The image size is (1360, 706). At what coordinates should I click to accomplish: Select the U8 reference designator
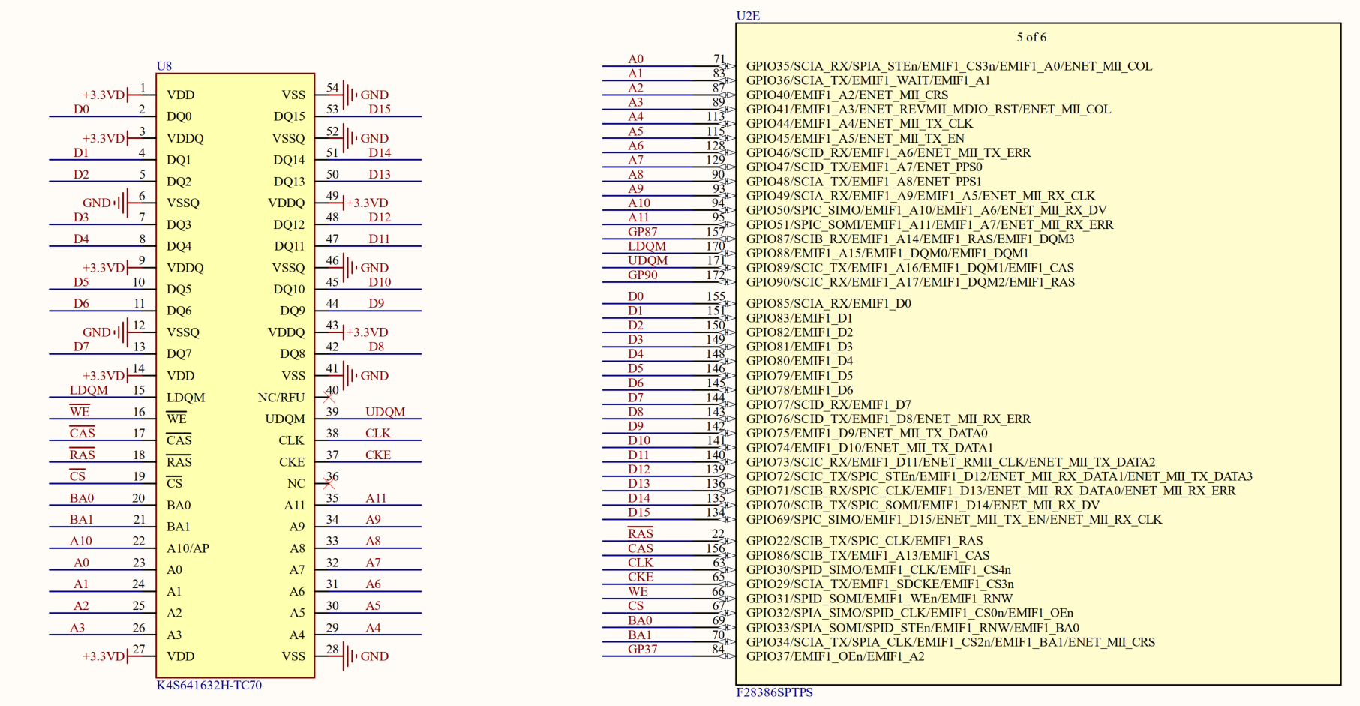pyautogui.click(x=163, y=66)
